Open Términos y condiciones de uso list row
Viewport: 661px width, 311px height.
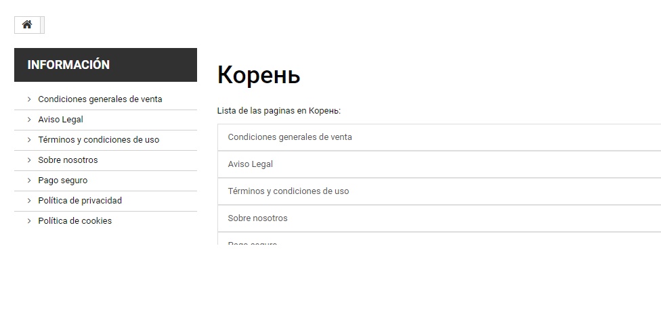click(289, 191)
